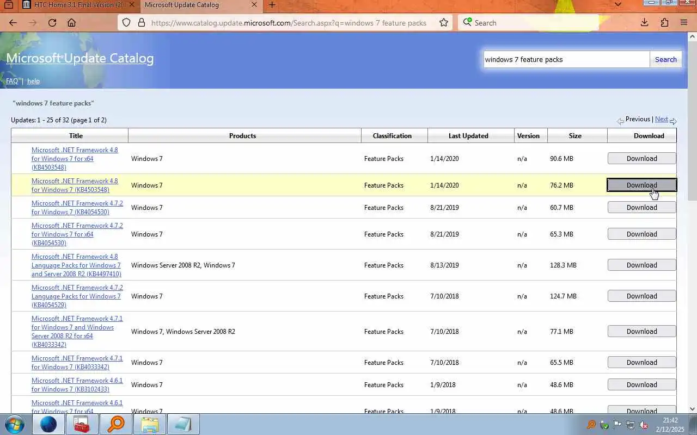Screen dimensions: 697x435
Task: Open the FAQ link
Action: coord(12,81)
